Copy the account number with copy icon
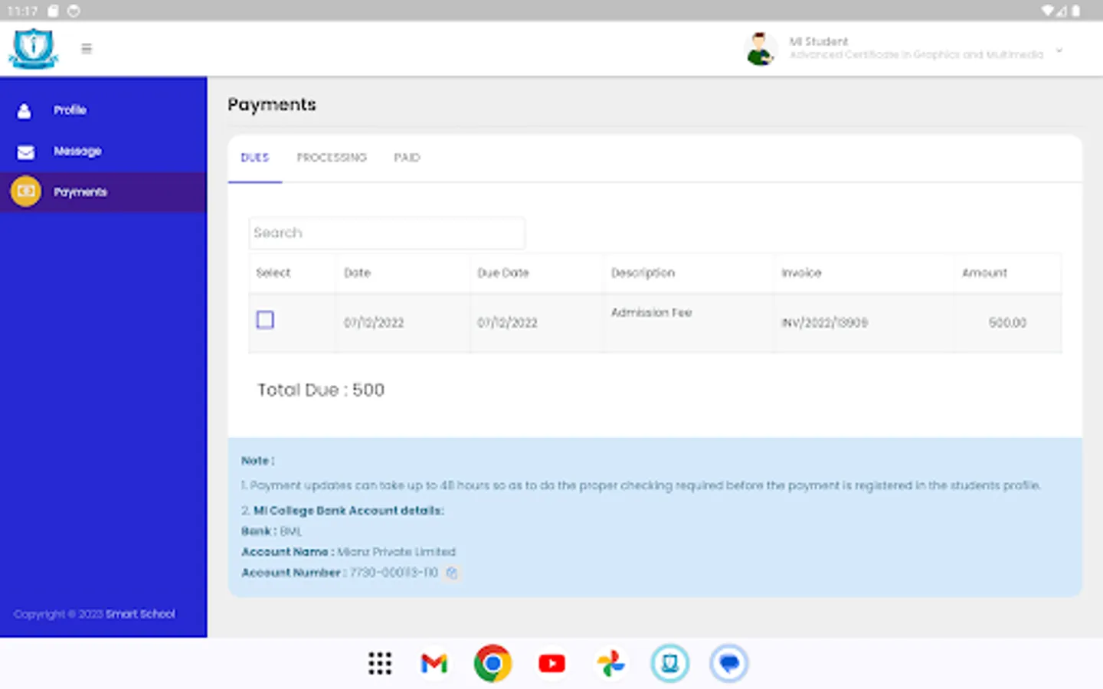The height and width of the screenshot is (689, 1103). click(x=452, y=573)
